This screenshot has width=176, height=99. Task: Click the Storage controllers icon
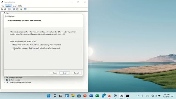(7, 77)
